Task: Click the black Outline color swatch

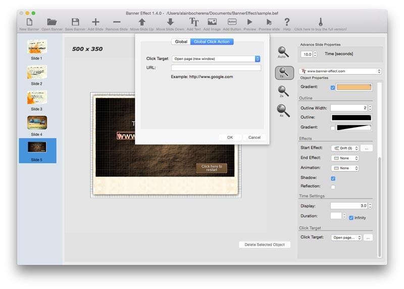Action: 351,118
